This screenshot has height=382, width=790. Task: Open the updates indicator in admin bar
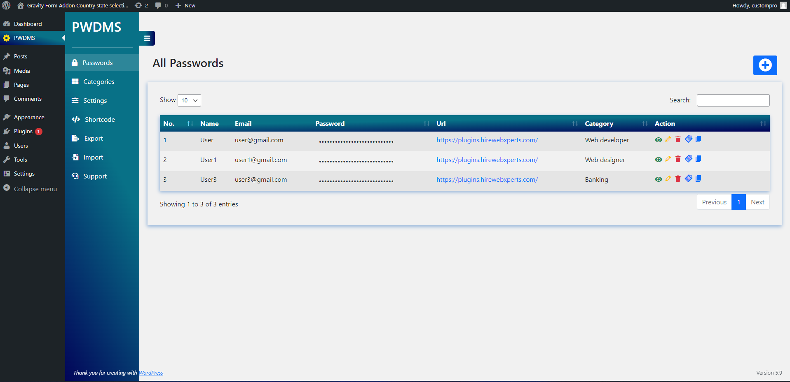click(x=141, y=5)
